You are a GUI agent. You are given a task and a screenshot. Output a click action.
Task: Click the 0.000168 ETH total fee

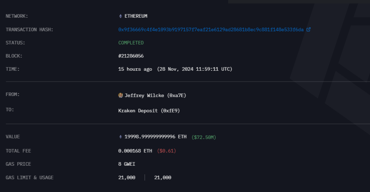point(135,151)
